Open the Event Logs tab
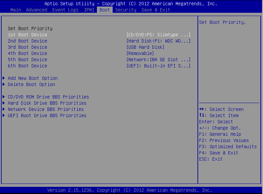 [65, 10]
